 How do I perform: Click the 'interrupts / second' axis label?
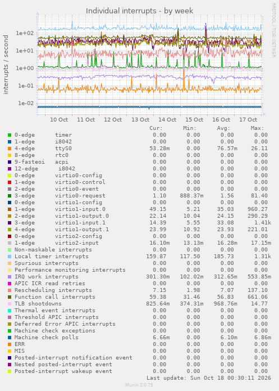[6, 65]
